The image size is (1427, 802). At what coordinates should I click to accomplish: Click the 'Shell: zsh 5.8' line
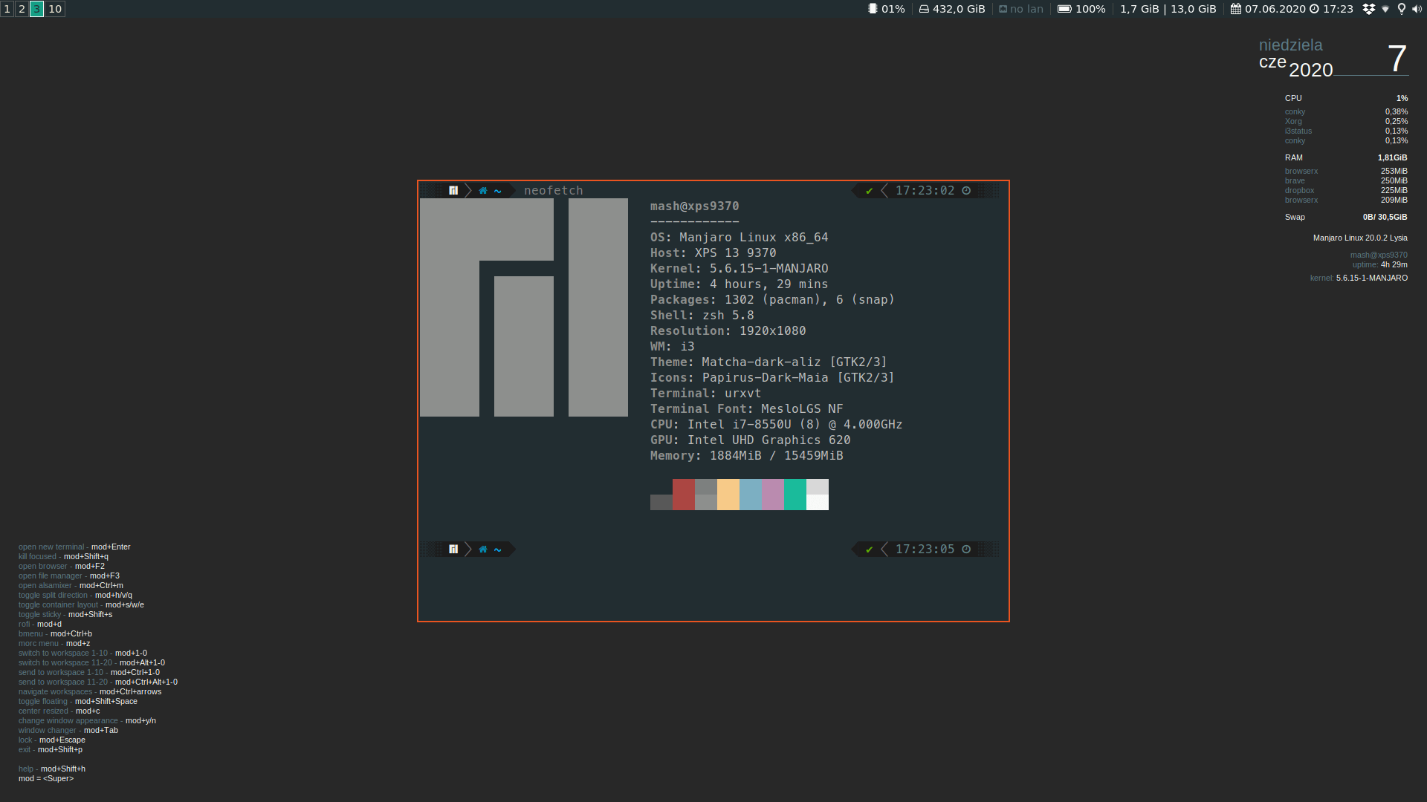click(x=702, y=316)
